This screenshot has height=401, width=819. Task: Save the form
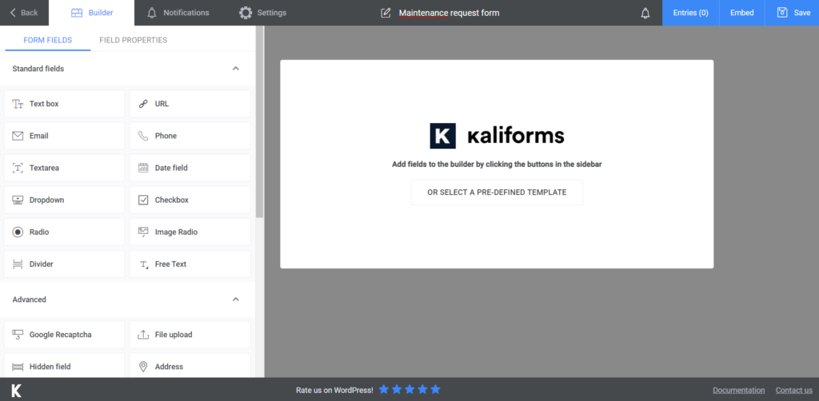pyautogui.click(x=793, y=13)
